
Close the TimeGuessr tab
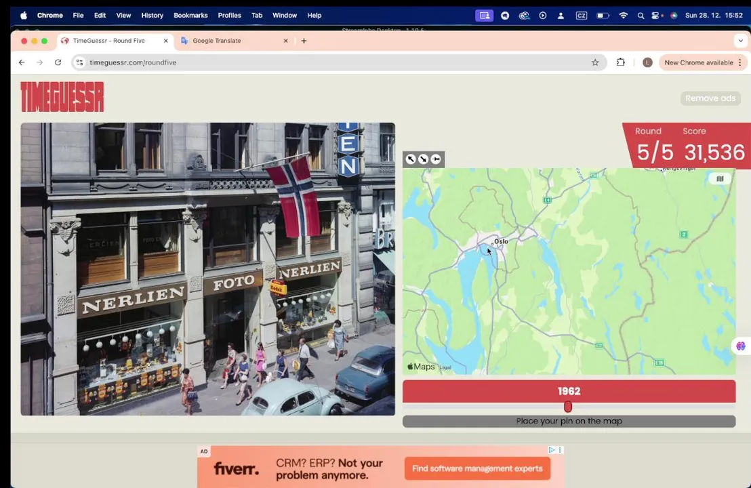(x=165, y=41)
